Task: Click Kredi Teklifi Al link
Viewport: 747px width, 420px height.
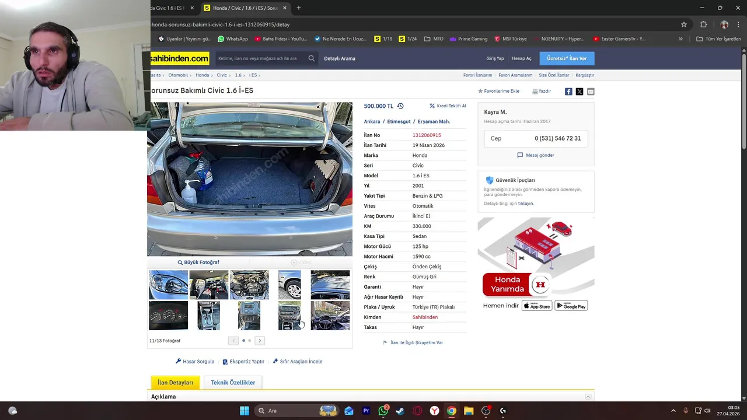Action: point(448,106)
